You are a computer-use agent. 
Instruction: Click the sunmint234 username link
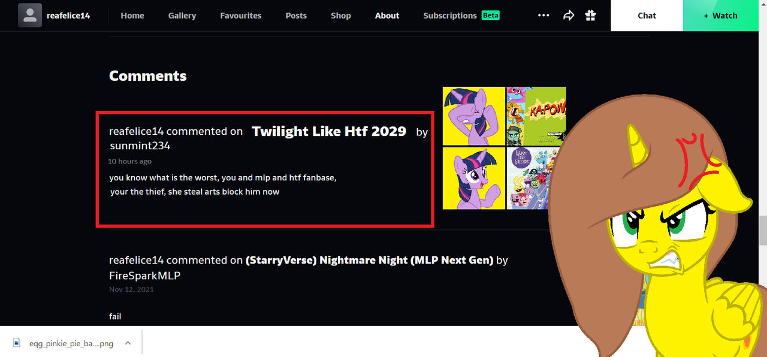(x=140, y=146)
